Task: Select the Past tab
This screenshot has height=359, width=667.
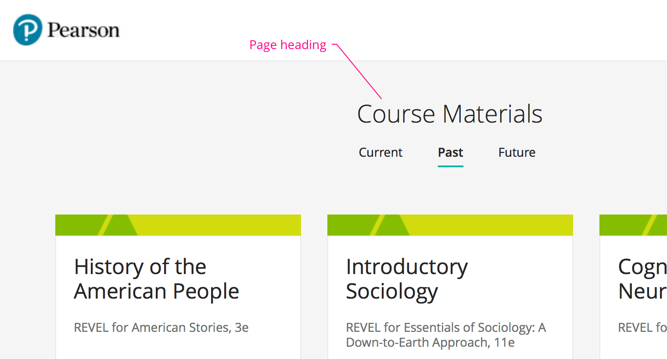Action: coord(450,152)
